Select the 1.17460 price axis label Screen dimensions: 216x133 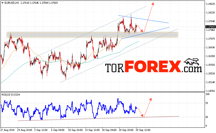pos(210,30)
